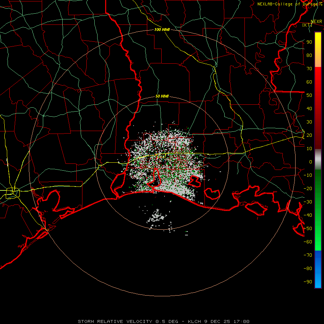324x324 pixels.
Task: Click the -90 value on velocity scale
Action: (x=308, y=282)
